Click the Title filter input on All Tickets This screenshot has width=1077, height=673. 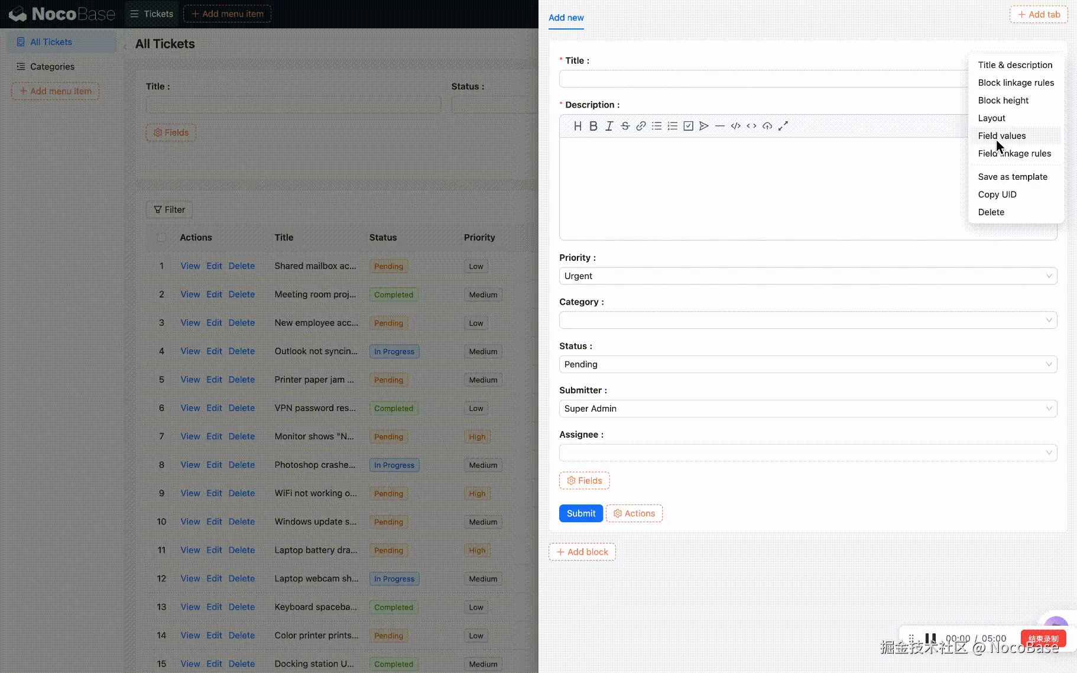(293, 105)
